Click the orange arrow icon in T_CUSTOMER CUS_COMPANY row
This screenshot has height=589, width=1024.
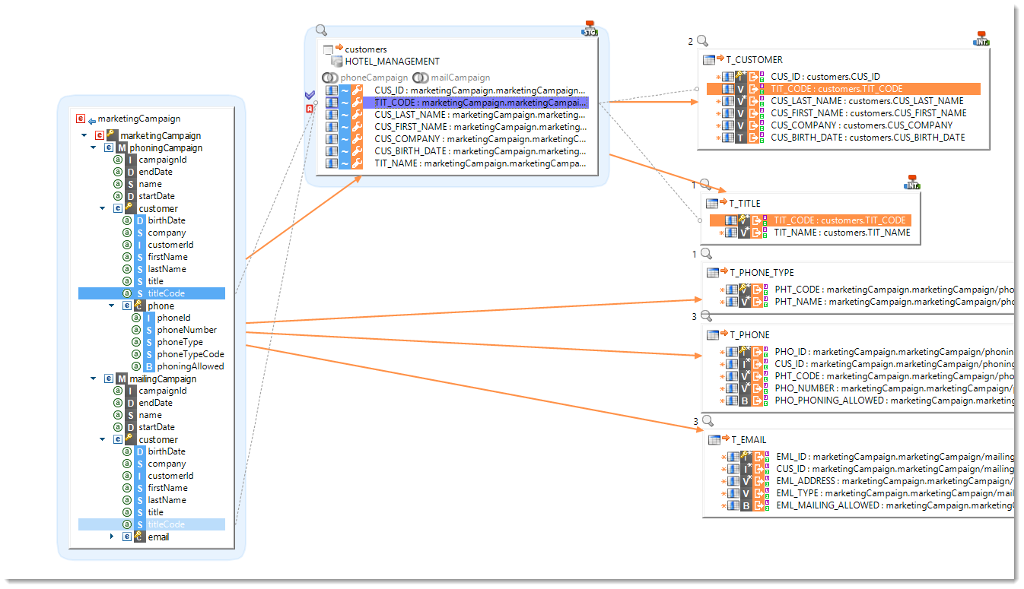click(x=753, y=125)
